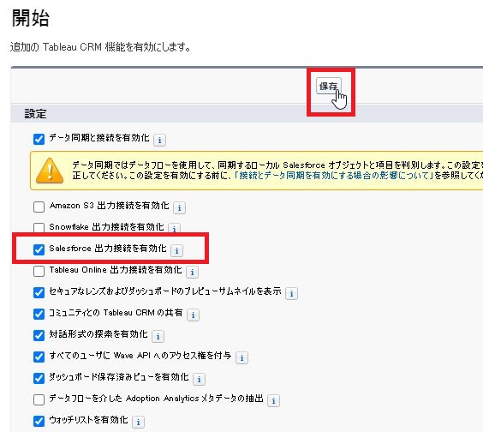Open info icon beside Adoption Analytics メタデータ

pos(273,401)
